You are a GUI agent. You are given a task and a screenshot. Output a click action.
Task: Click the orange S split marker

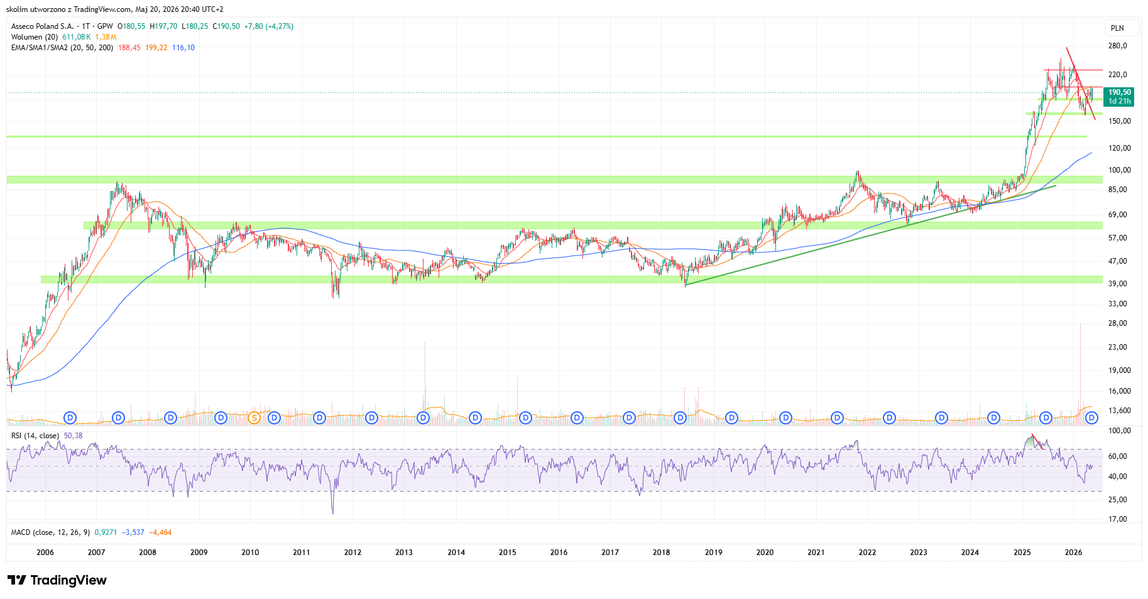tap(254, 418)
